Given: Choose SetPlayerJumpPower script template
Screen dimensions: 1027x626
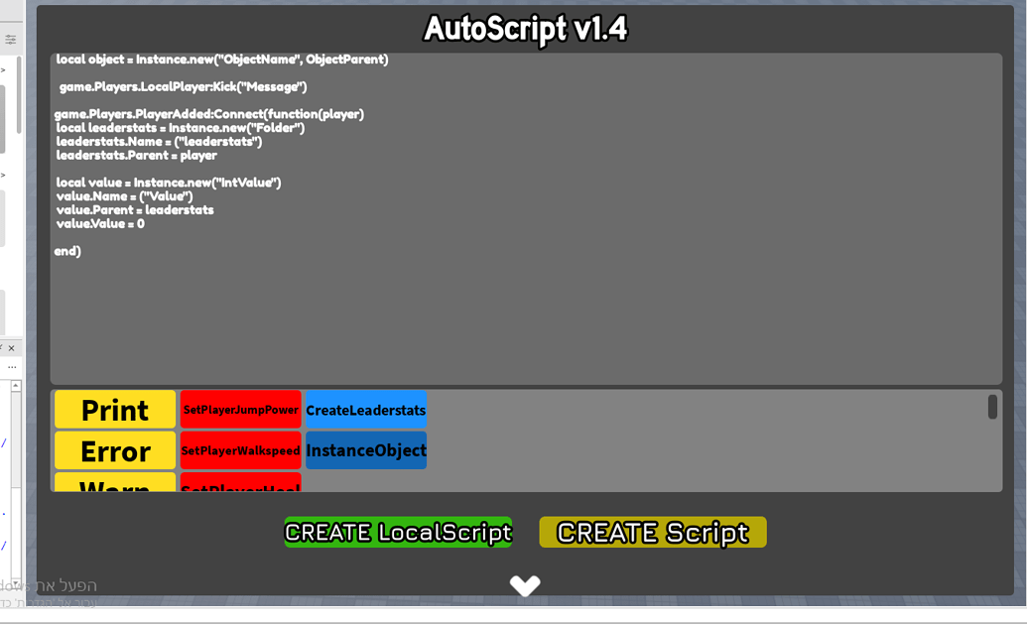Looking at the screenshot, I should [x=240, y=409].
